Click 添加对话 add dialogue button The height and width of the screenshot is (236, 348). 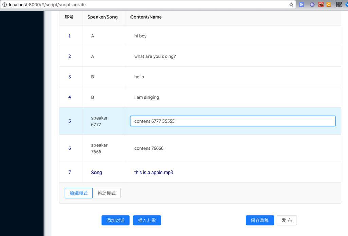point(116,220)
